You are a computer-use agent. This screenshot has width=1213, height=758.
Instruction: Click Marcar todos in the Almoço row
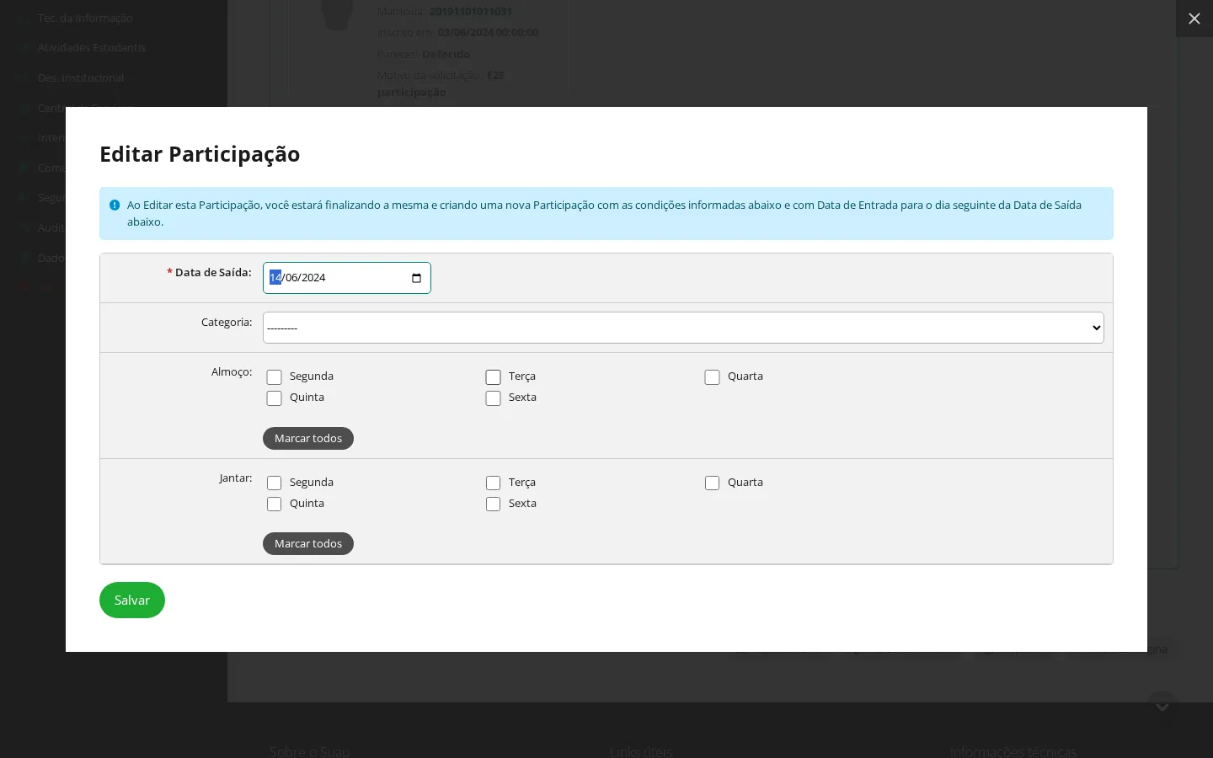pyautogui.click(x=308, y=438)
